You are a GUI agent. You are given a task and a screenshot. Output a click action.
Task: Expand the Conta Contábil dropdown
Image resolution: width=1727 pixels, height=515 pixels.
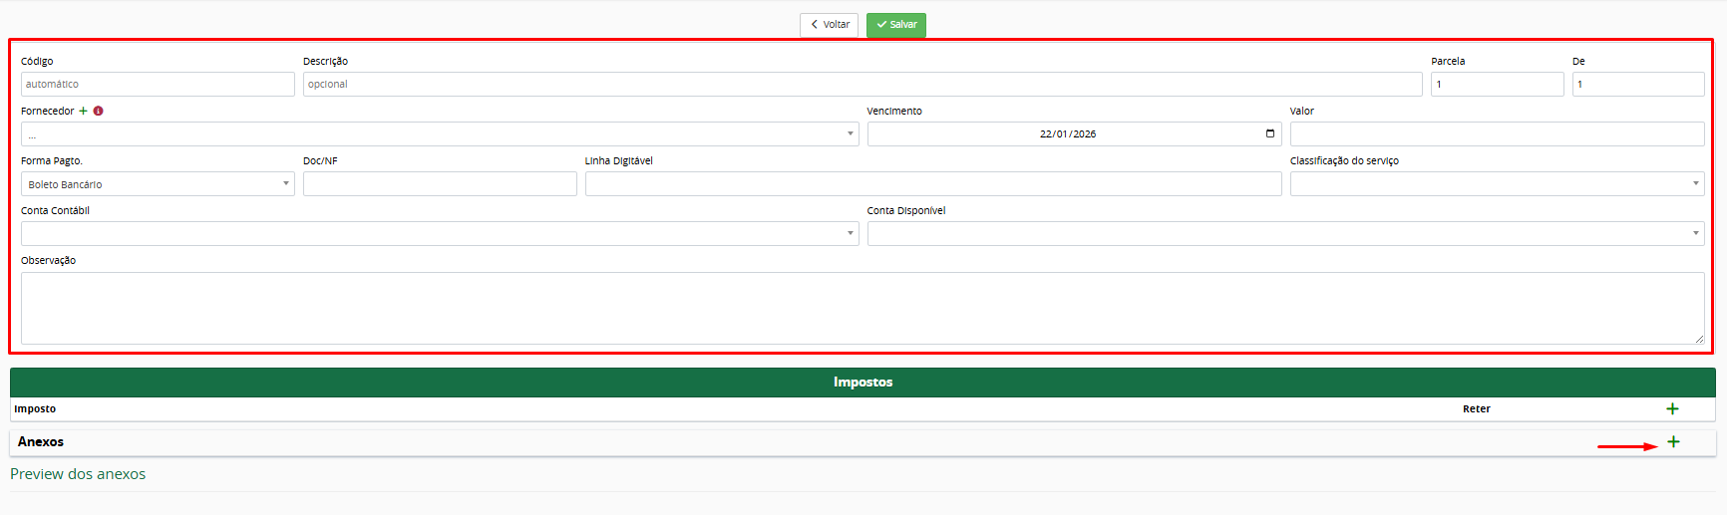click(439, 233)
